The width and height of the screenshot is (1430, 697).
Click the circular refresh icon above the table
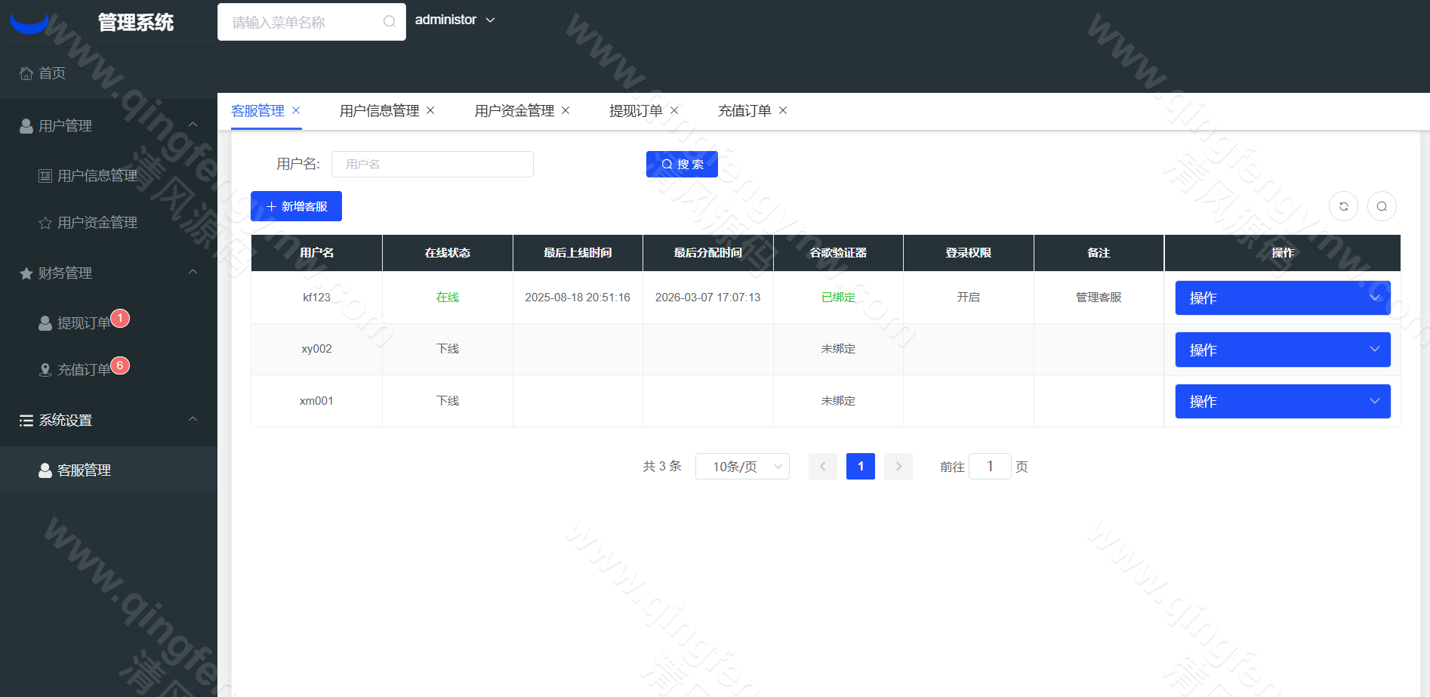pyautogui.click(x=1344, y=206)
